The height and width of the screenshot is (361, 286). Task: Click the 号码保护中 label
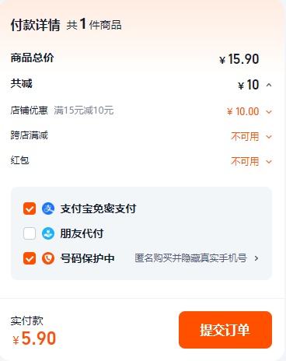tap(87, 258)
